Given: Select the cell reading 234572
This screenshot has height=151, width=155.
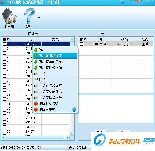Looking at the screenshot, I should [31, 122].
